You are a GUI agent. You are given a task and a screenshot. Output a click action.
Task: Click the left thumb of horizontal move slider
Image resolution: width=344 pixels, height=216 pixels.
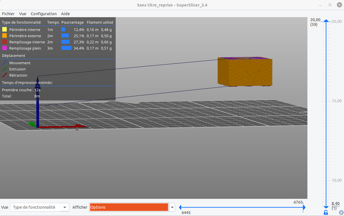180,207
